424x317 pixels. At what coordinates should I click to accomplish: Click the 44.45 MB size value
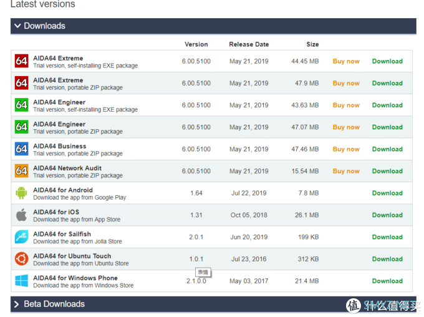click(305, 61)
